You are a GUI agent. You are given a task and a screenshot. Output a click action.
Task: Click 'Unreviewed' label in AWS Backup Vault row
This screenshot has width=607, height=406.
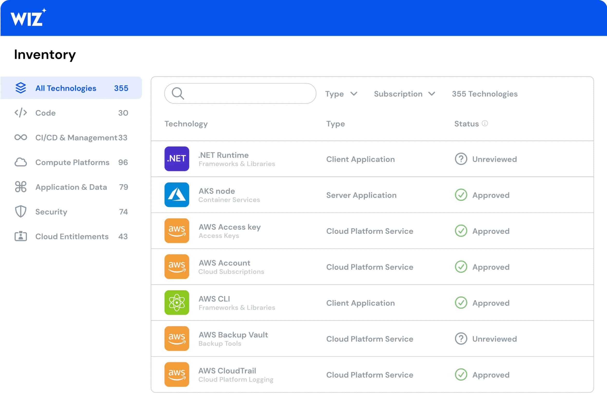click(495, 339)
